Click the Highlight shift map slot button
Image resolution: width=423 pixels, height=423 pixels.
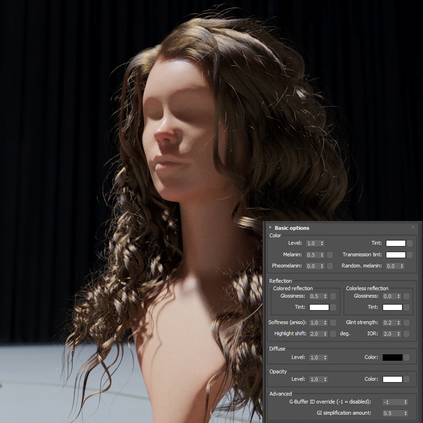333,334
